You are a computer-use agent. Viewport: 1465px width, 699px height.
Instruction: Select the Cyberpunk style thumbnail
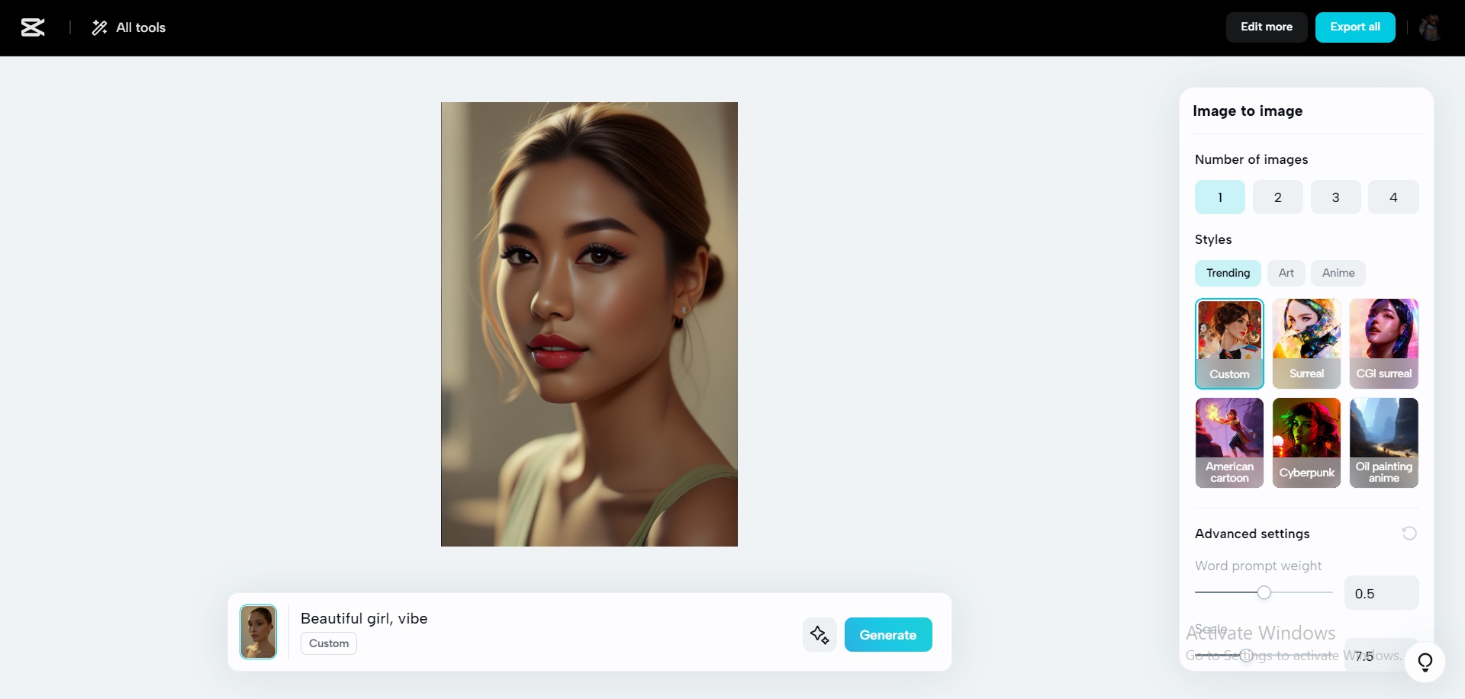[1306, 443]
